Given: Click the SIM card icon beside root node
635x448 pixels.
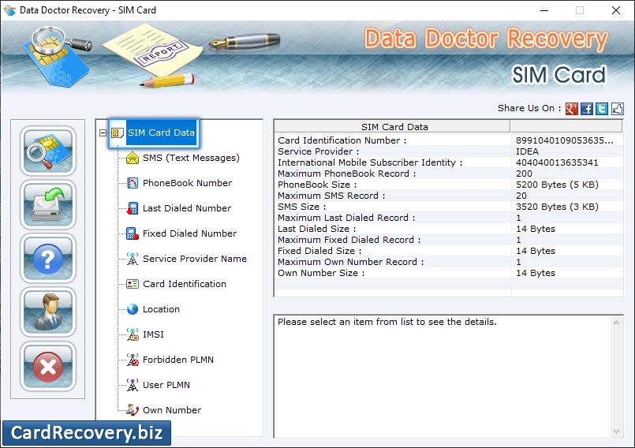Looking at the screenshot, I should pyautogui.click(x=118, y=133).
